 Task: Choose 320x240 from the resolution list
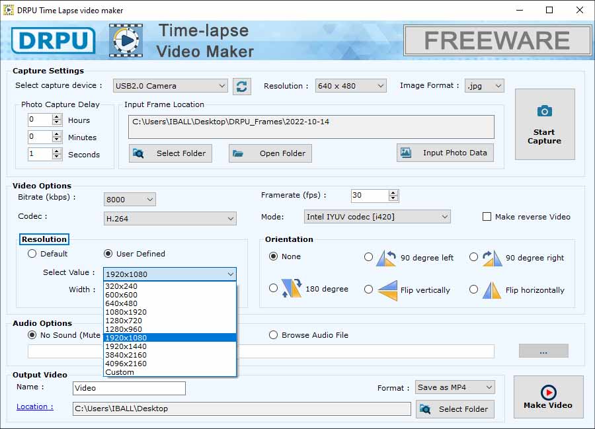click(x=170, y=286)
